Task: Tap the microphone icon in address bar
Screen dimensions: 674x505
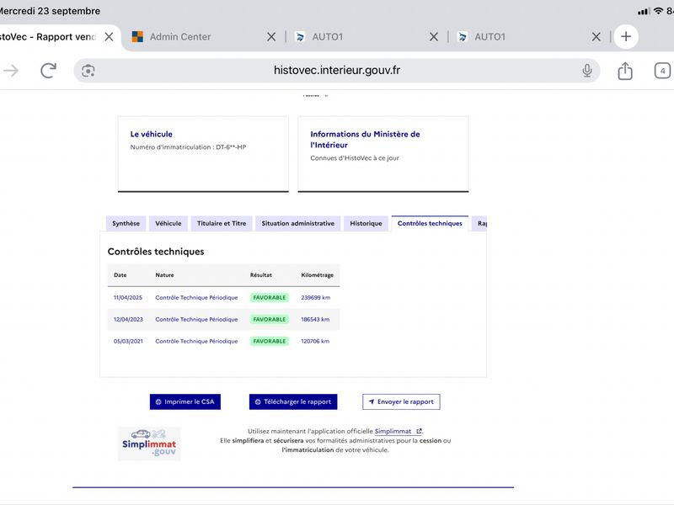Action: 586,71
